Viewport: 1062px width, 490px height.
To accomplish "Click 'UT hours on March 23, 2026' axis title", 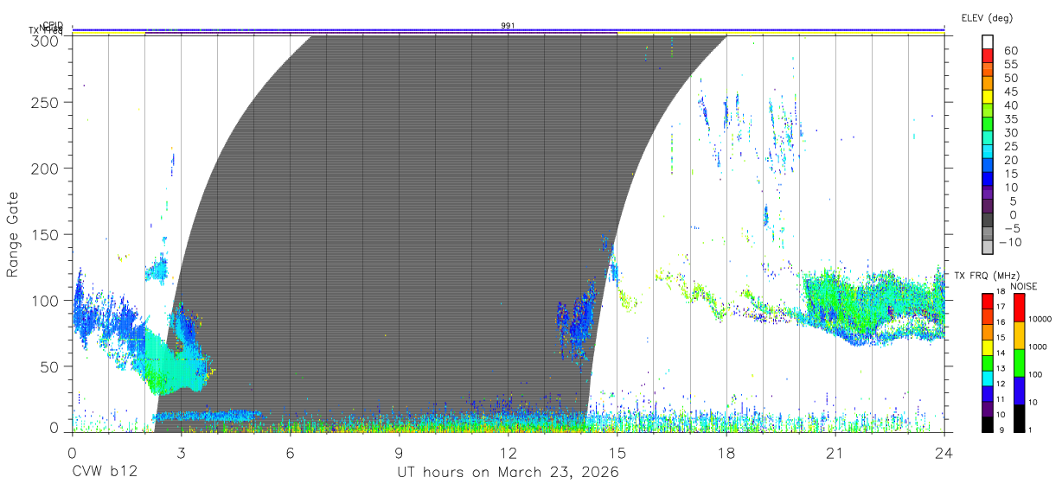I will pyautogui.click(x=508, y=473).
